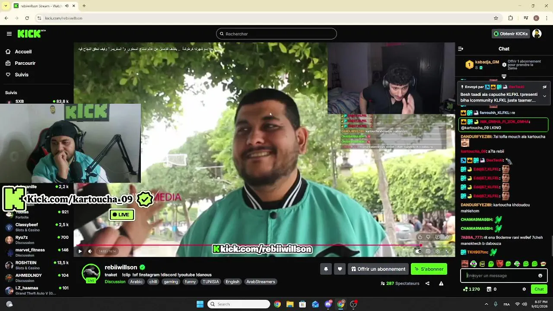Open the Discussion category link

click(x=115, y=282)
